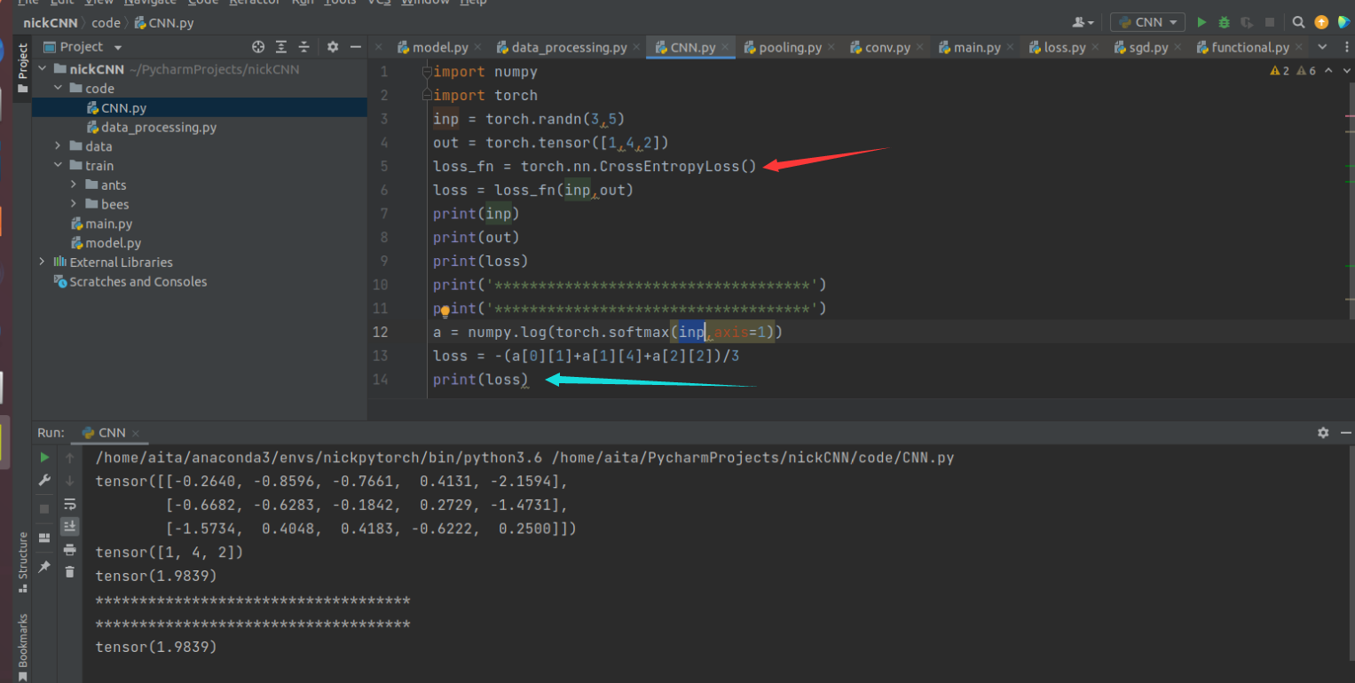Screen dimensions: 1355x683
Task: Expand External Libraries node
Action: click(x=42, y=262)
